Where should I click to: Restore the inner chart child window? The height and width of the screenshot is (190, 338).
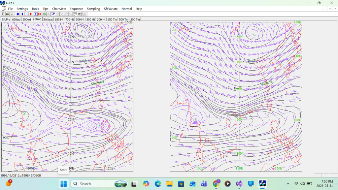[x=330, y=9]
